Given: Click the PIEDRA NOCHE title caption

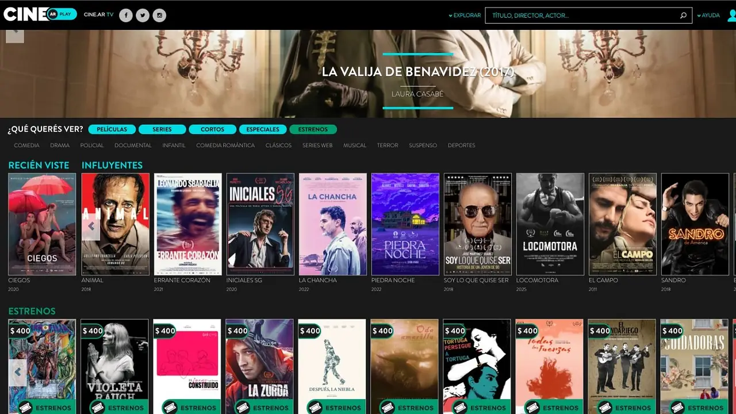Looking at the screenshot, I should [393, 280].
